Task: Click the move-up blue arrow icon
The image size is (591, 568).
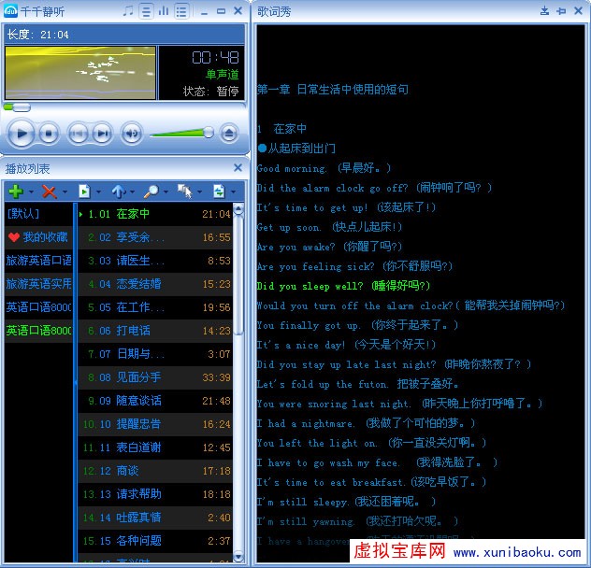Action: (x=118, y=192)
